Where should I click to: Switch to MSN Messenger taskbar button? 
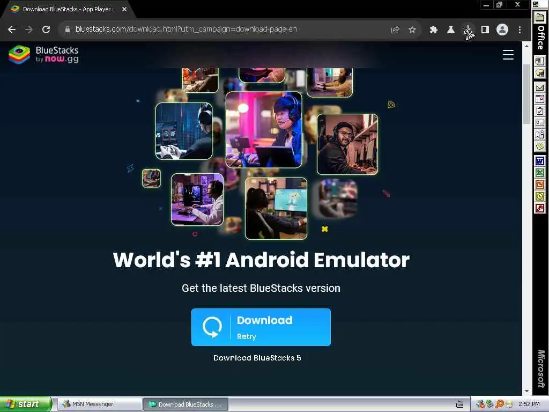coord(99,404)
